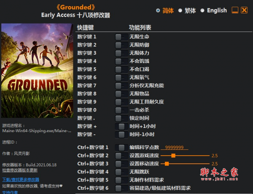The width and height of the screenshot is (253, 194).
Task: Click hotkey label Ctrl+数字键 4
Action: click(93, 172)
